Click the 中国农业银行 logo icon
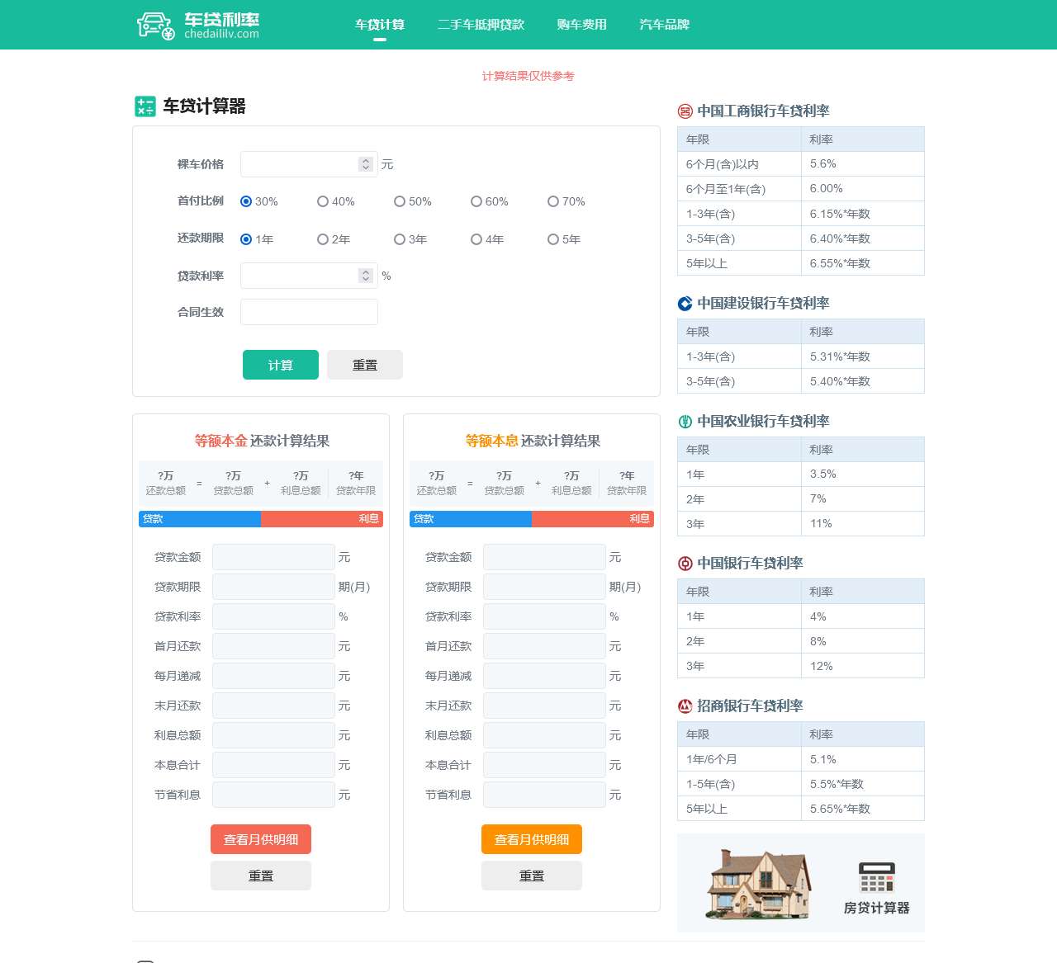This screenshot has width=1057, height=963. pos(685,422)
